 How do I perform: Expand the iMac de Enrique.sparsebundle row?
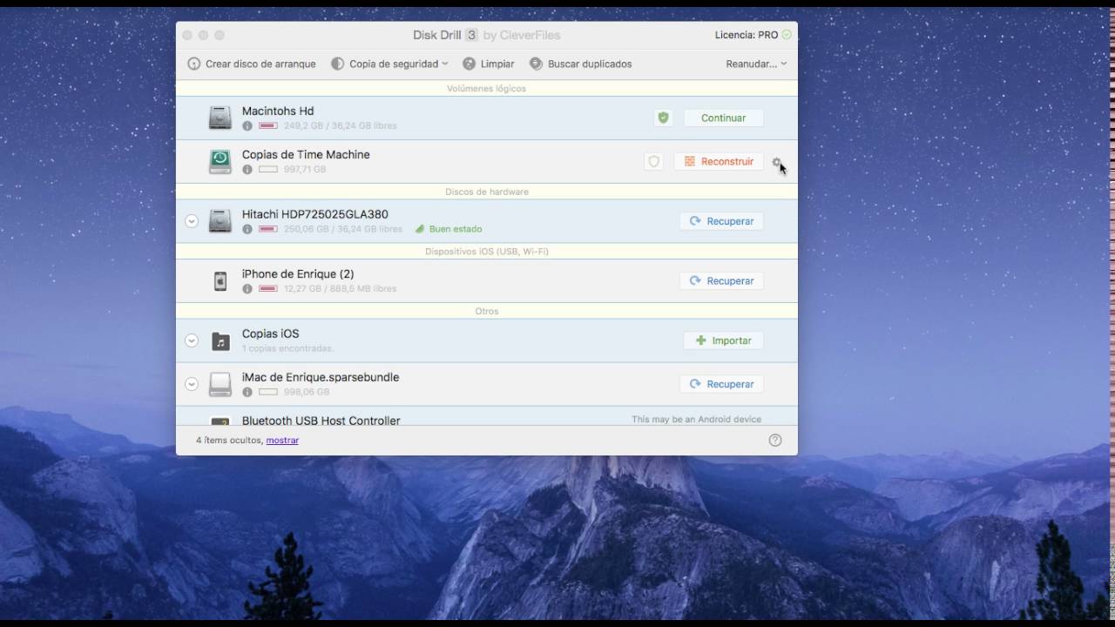point(192,384)
